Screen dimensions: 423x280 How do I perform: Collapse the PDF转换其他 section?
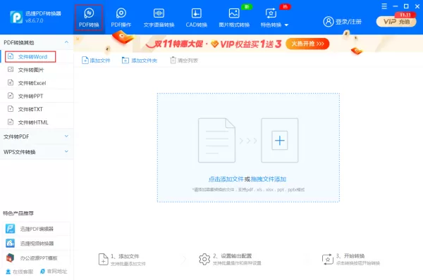point(66,42)
